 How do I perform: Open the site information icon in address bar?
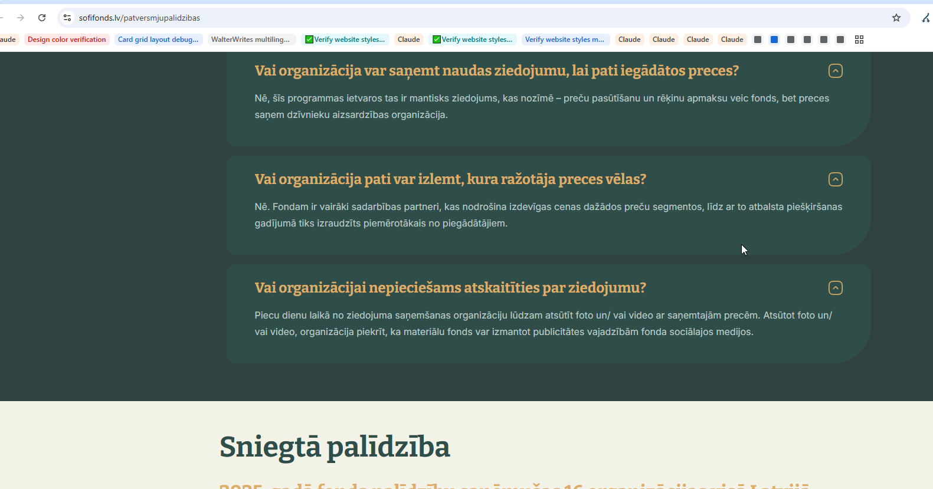point(67,18)
